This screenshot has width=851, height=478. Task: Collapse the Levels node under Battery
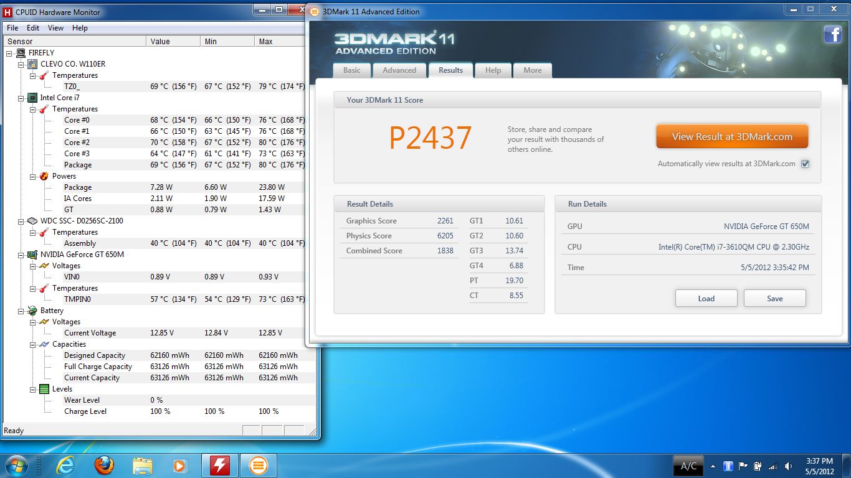click(33, 389)
